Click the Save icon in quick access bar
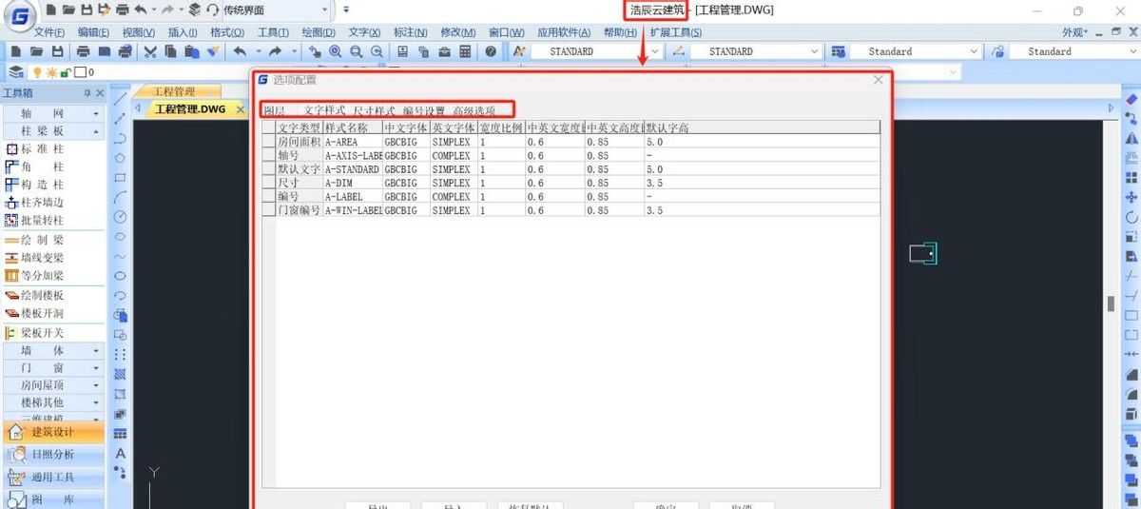This screenshot has width=1141, height=509. 86,10
